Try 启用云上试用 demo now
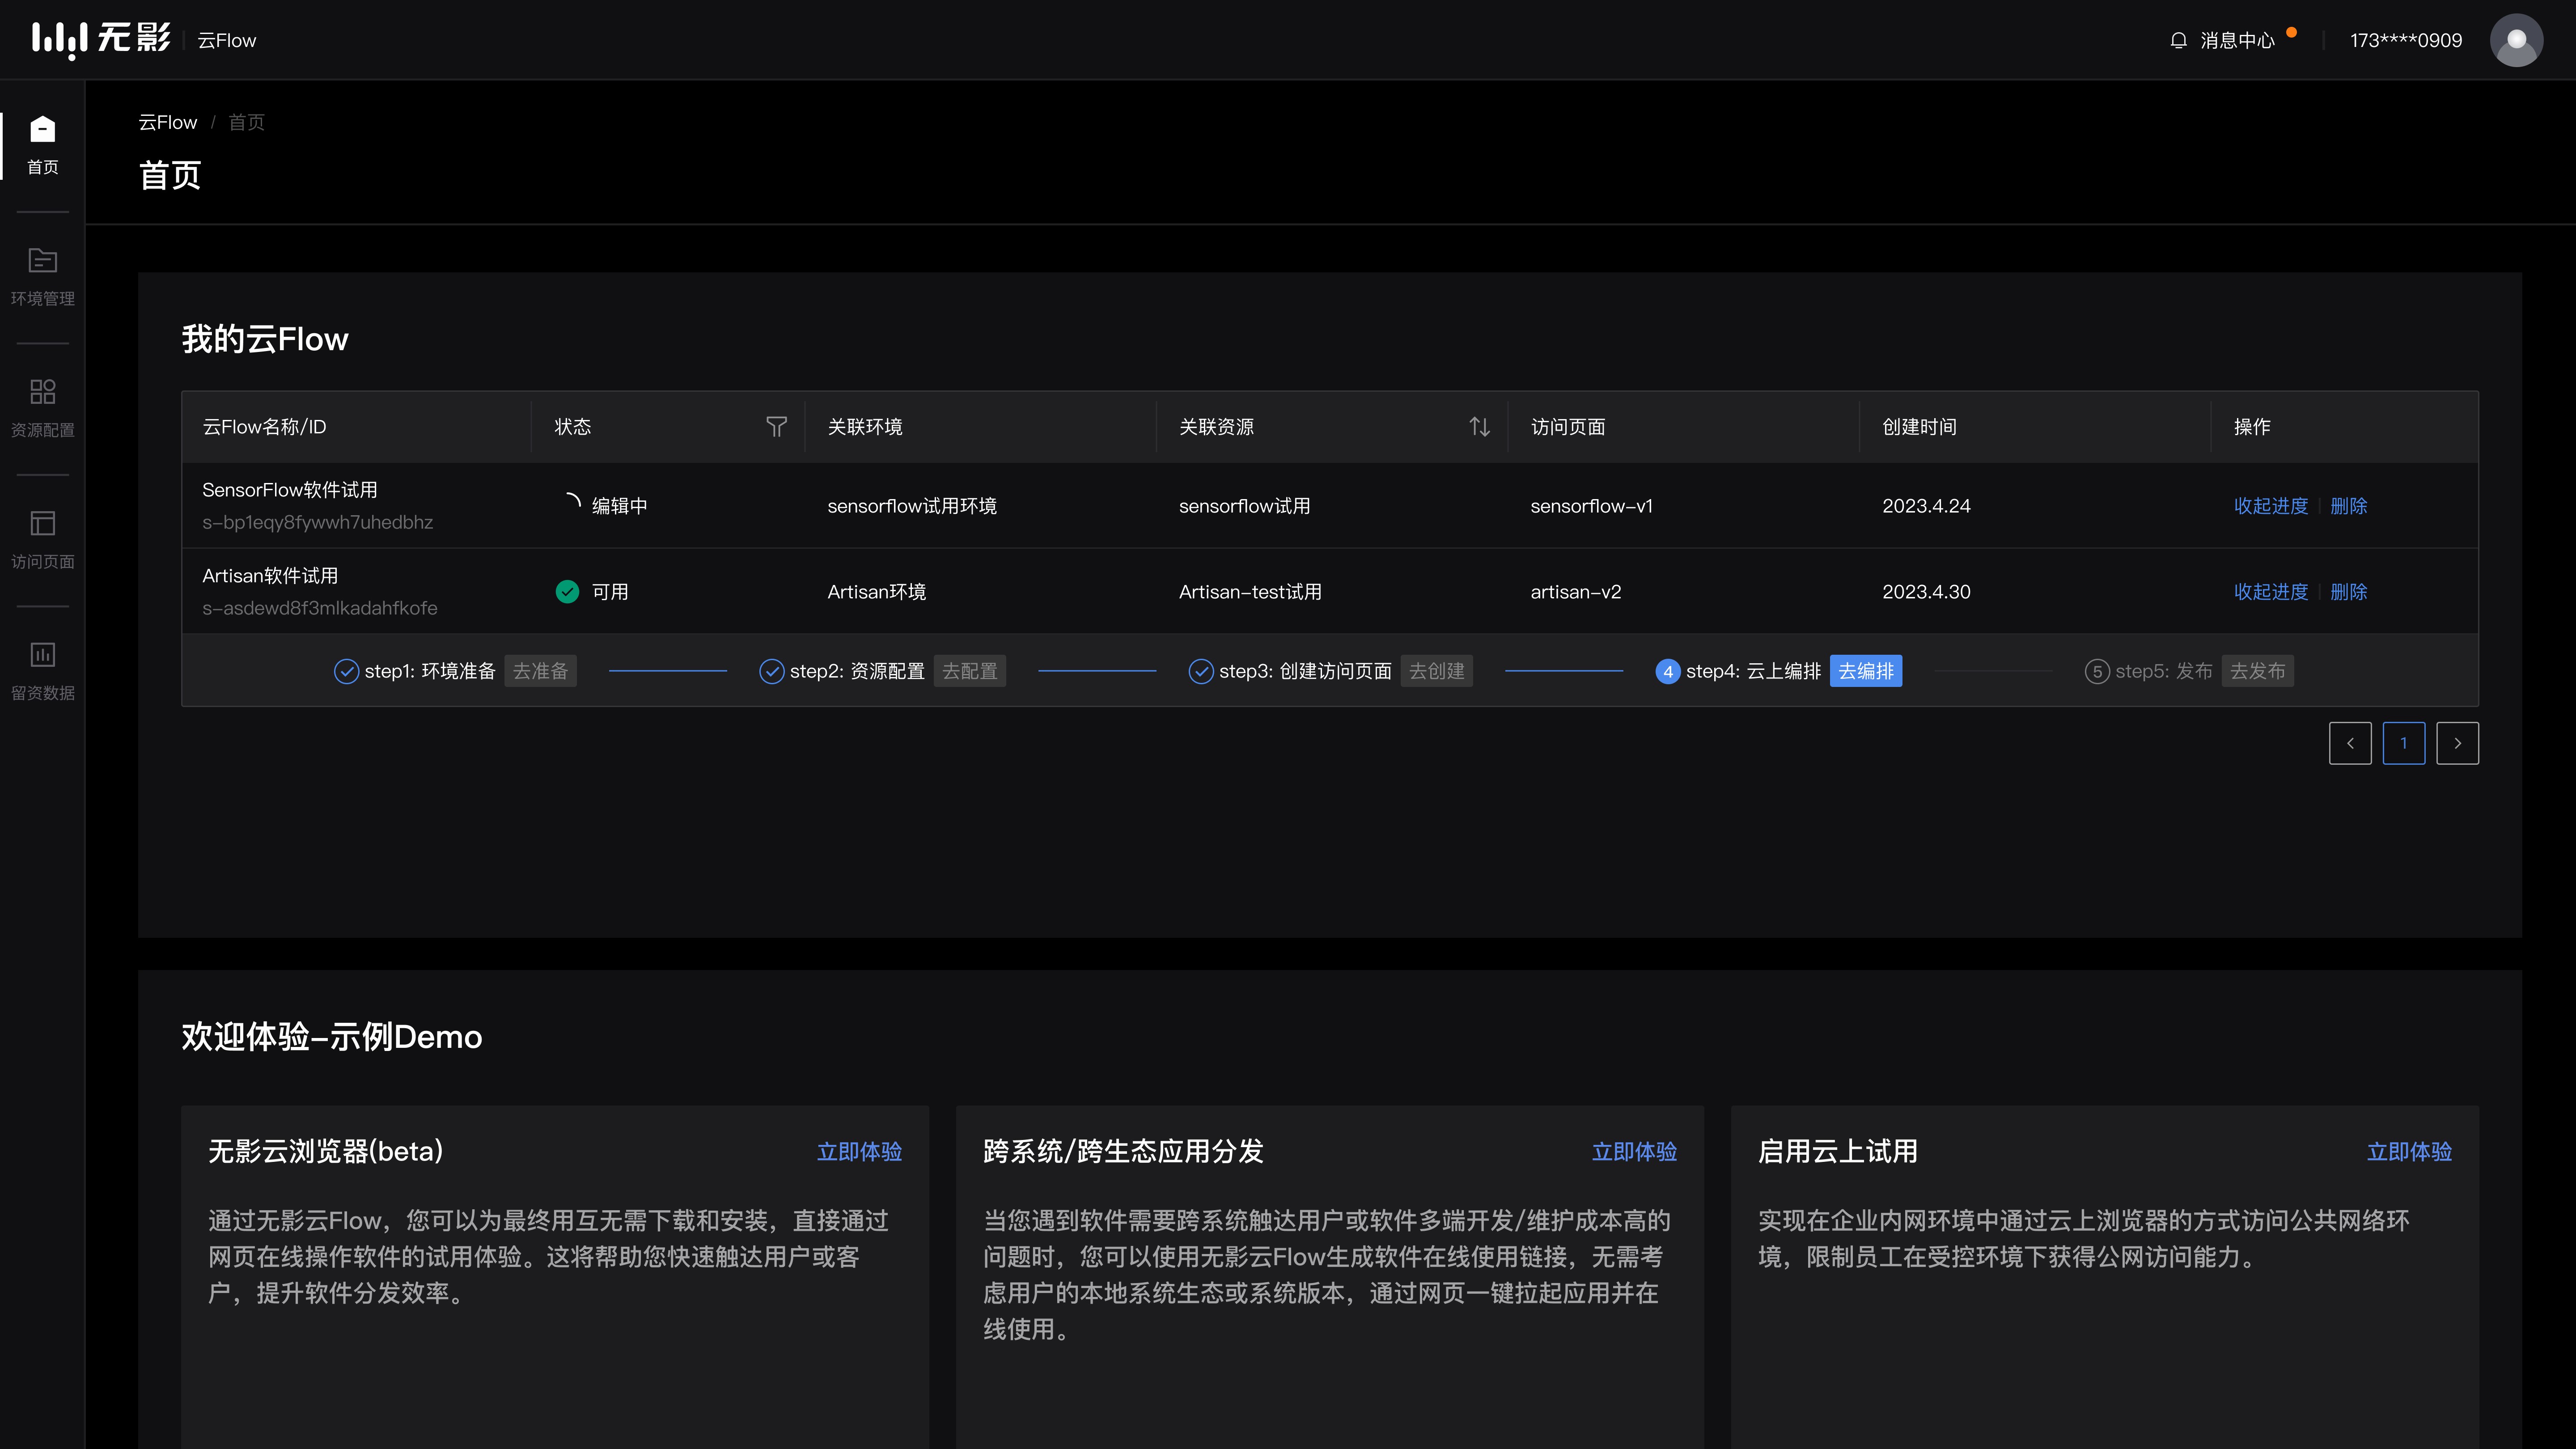The image size is (2576, 1449). [x=2409, y=1152]
